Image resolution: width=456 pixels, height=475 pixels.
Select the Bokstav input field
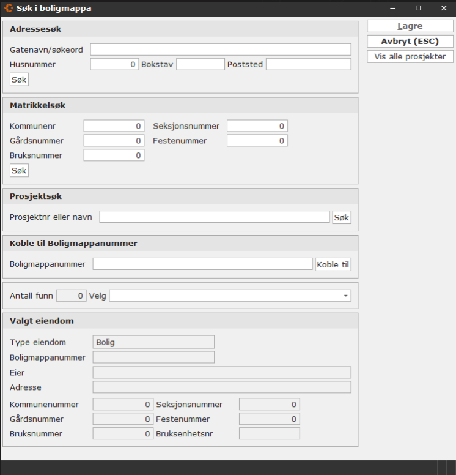(x=200, y=64)
